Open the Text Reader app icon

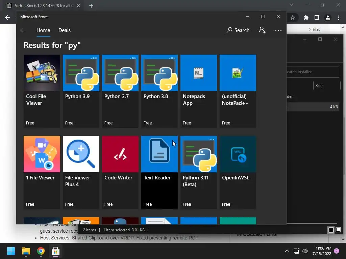[x=159, y=154]
